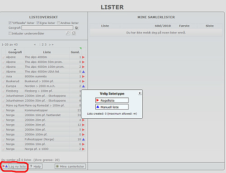The height and width of the screenshot is (173, 226).
Task: Sort the list by the Geografi column
Action: click(15, 52)
